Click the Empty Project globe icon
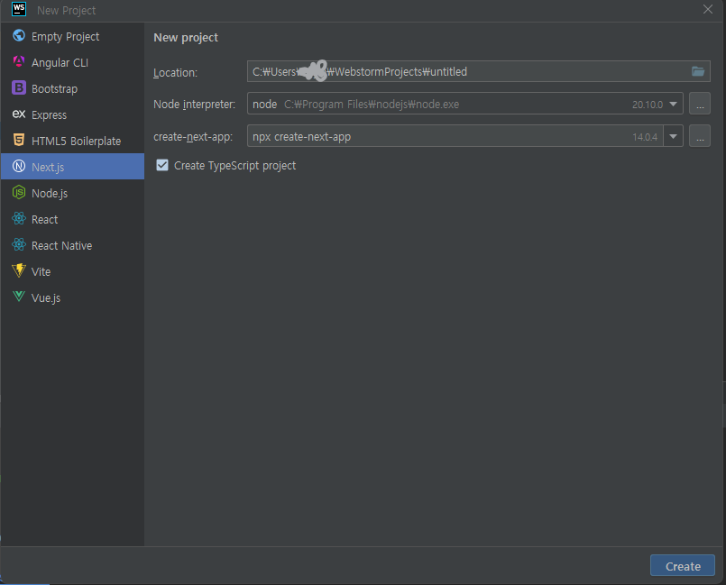Viewport: 726px width, 585px height. coord(19,35)
